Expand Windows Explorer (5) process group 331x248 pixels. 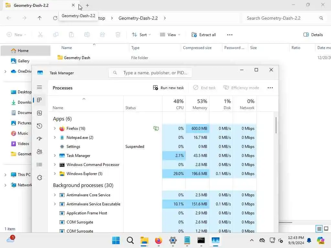[55, 174]
